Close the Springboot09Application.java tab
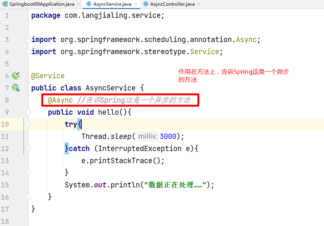Viewport: 324px width, 226px height. [79, 4]
